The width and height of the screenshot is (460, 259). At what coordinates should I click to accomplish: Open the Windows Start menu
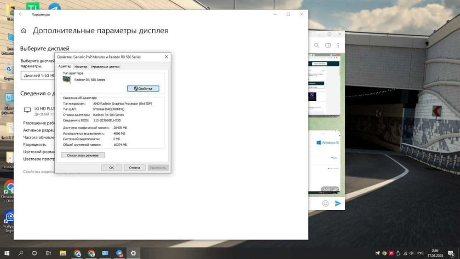6,253
